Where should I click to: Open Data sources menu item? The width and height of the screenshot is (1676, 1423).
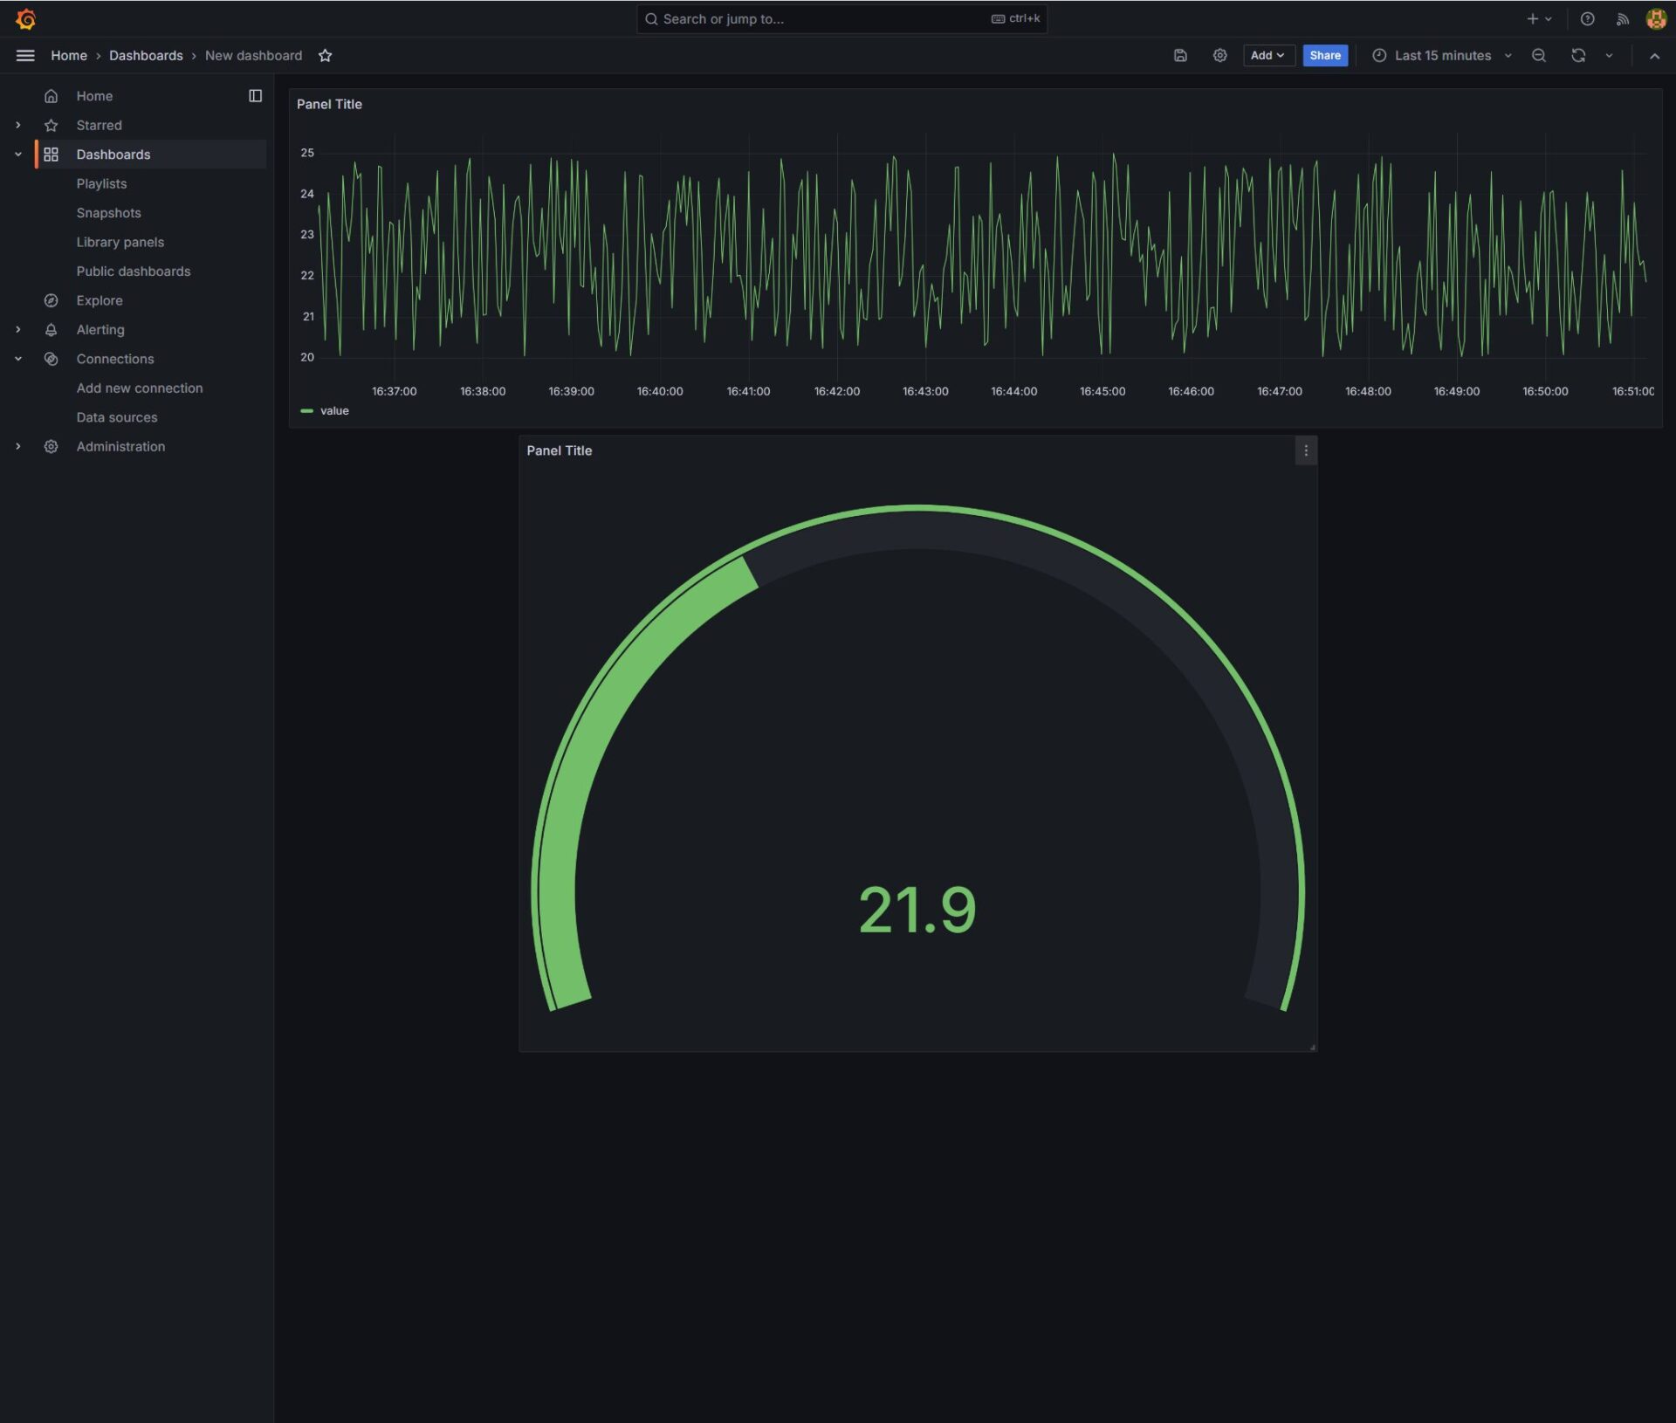pos(116,417)
